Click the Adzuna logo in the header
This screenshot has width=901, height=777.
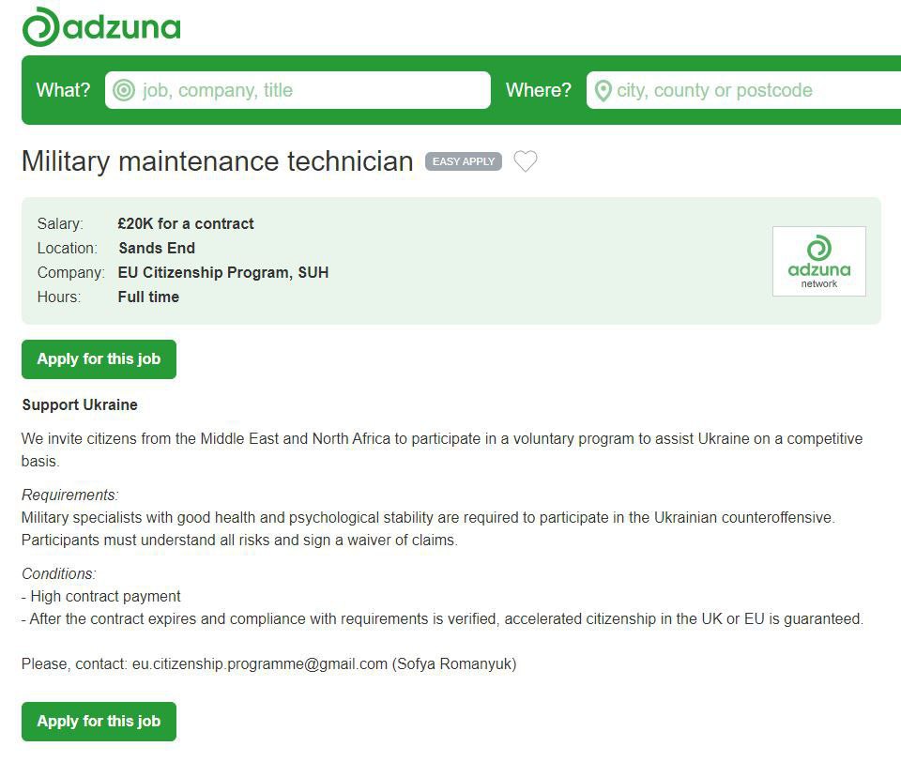tap(101, 26)
